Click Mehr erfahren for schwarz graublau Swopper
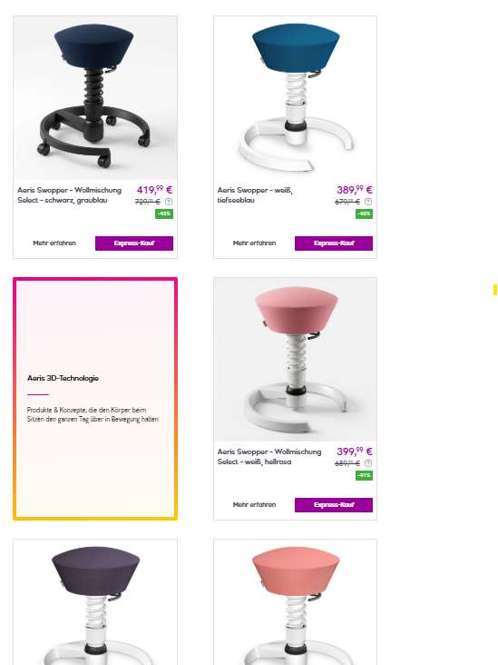Viewport: 498px width, 665px height. [x=54, y=243]
